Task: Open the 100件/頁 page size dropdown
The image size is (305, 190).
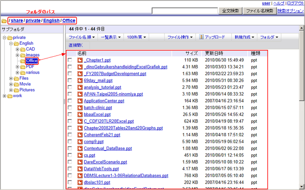Action: (x=137, y=37)
